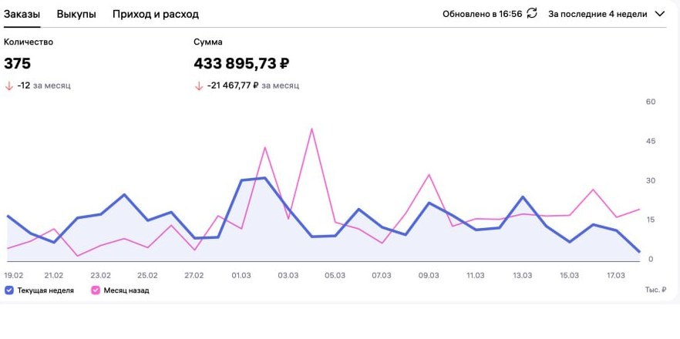
Task: Click the 30 value on the y-axis
Action: tap(651, 181)
